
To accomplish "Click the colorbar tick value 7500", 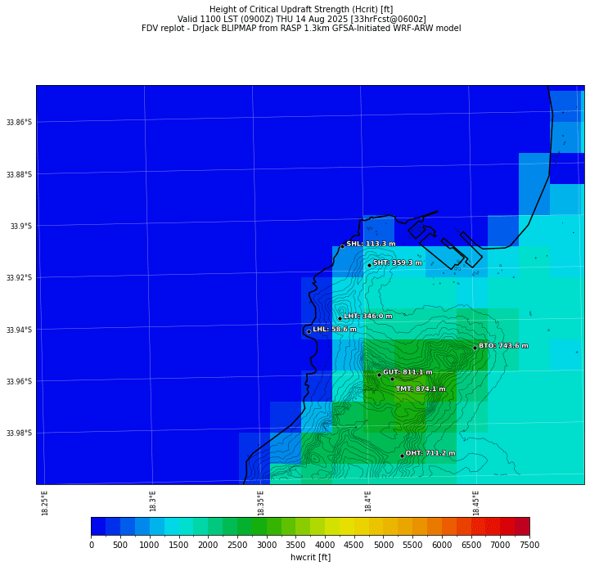I will coord(529,545).
